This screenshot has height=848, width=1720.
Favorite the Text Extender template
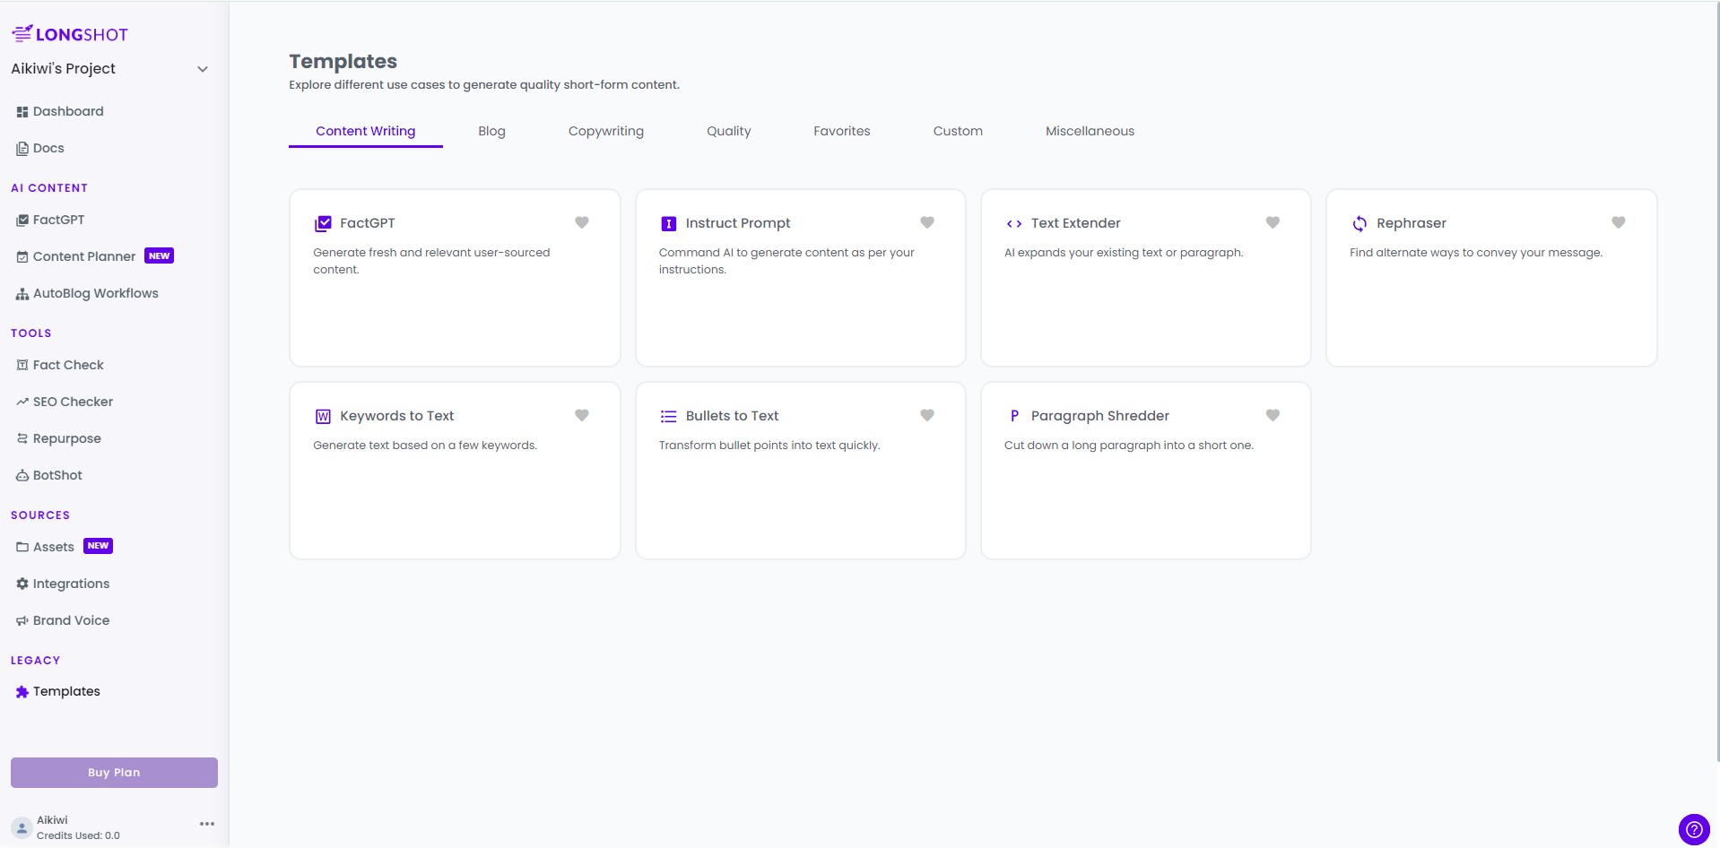point(1273,222)
